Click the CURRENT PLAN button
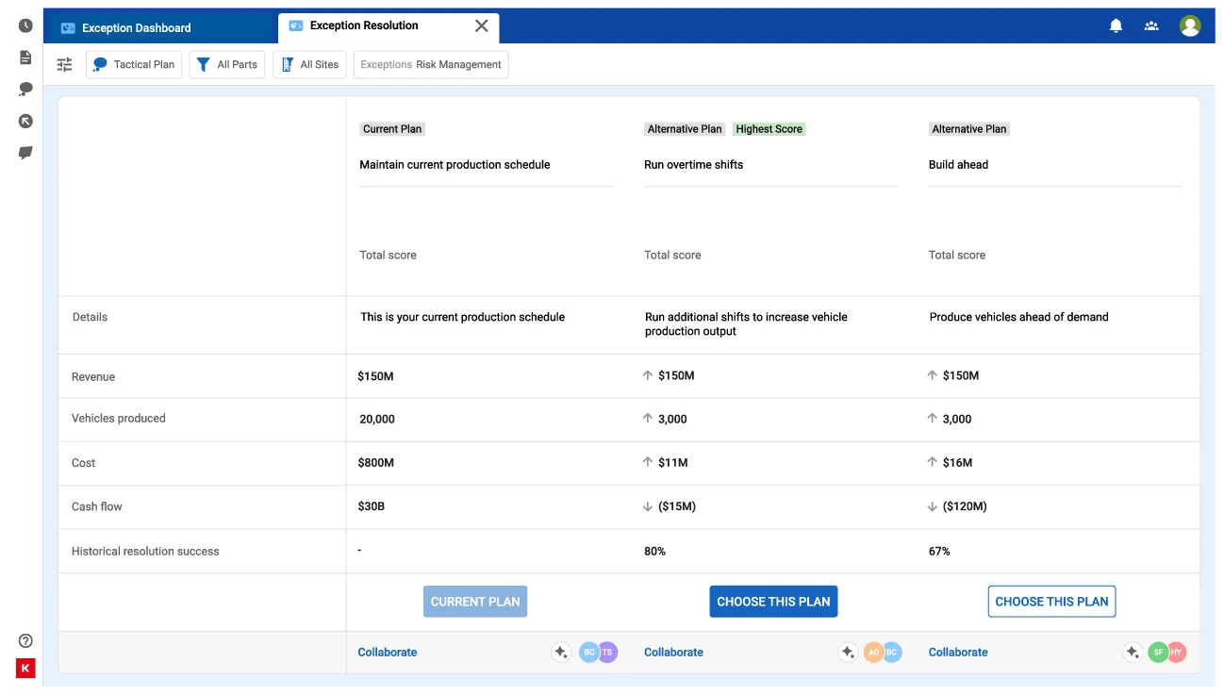This screenshot has width=1224, height=696. click(x=475, y=602)
